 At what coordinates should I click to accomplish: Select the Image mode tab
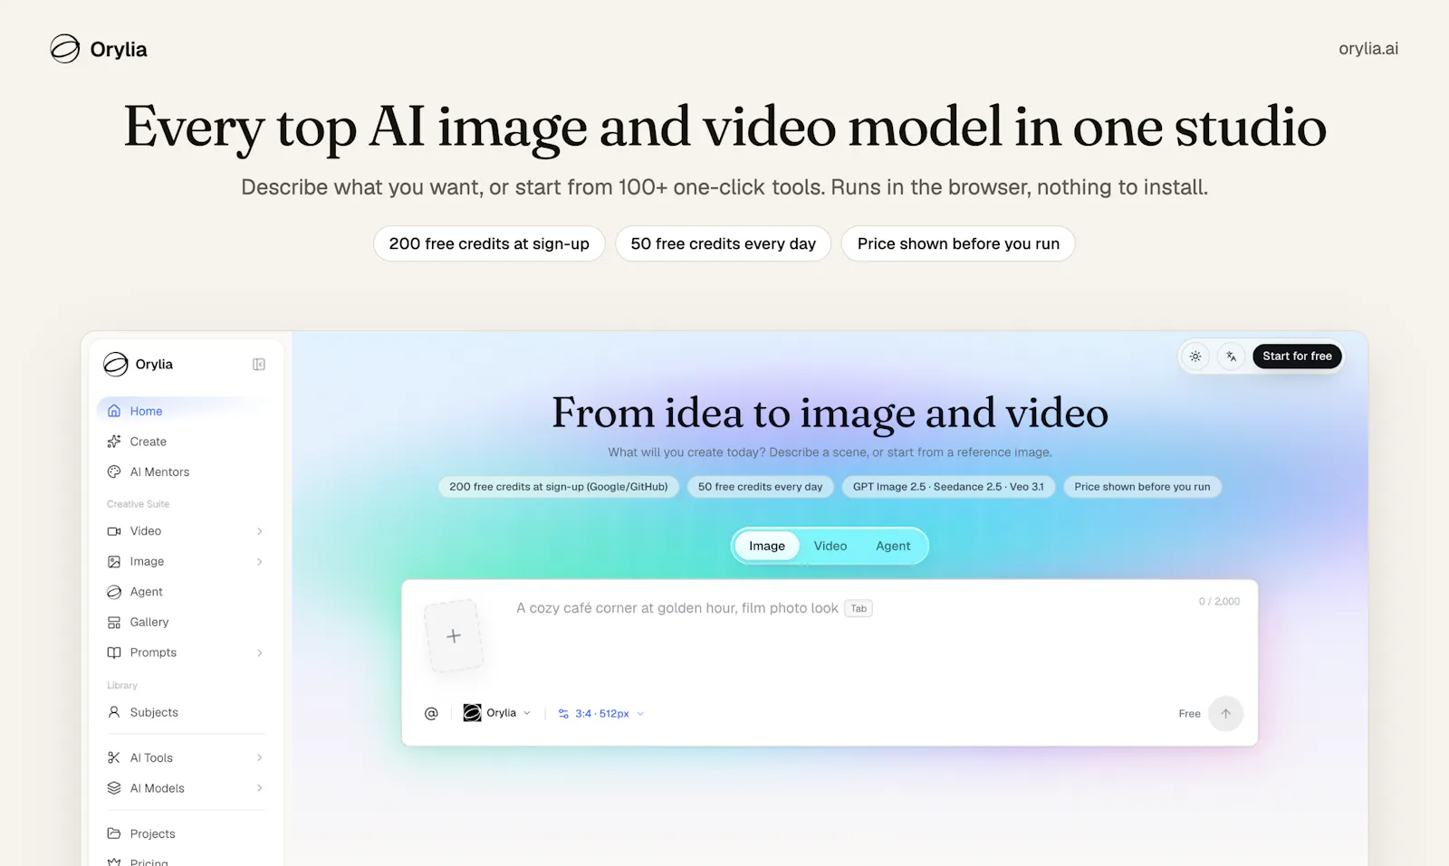coord(767,546)
